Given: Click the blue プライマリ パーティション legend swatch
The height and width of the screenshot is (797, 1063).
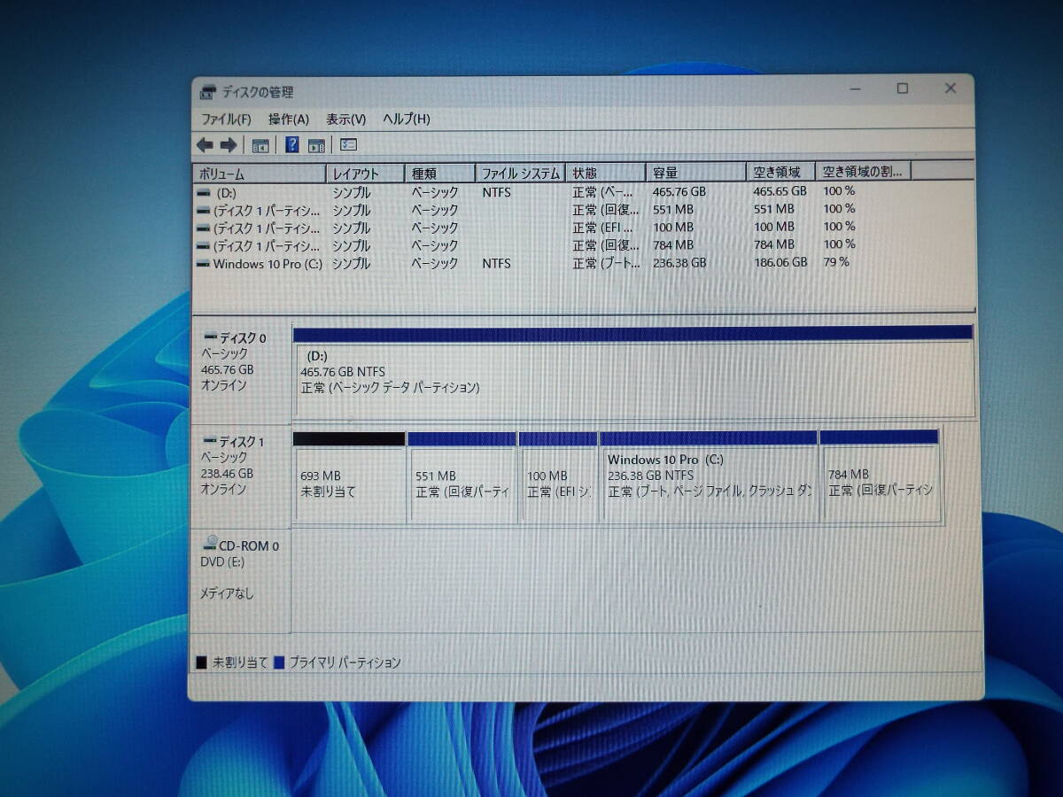Looking at the screenshot, I should click(x=280, y=662).
